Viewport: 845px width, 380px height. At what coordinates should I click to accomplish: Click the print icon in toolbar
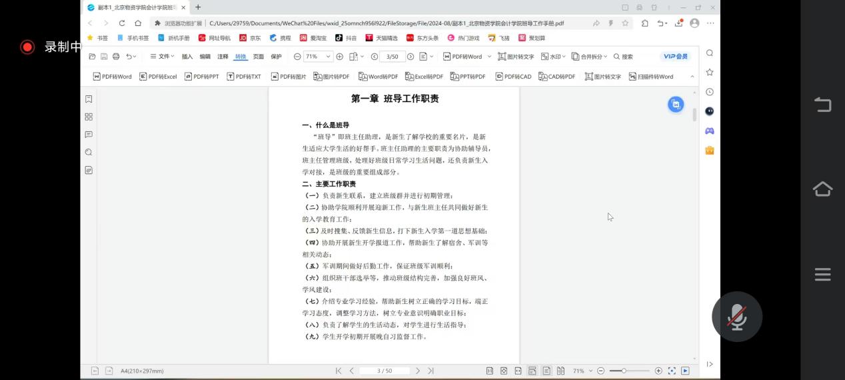coord(116,57)
